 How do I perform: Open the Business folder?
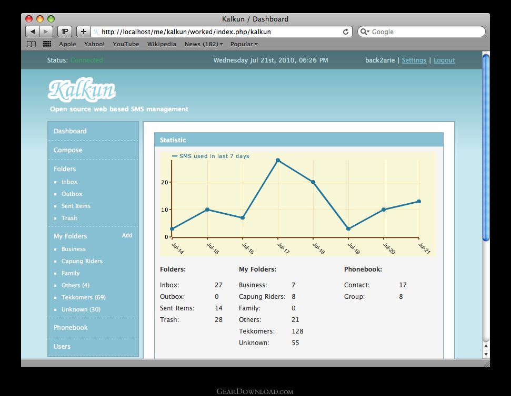(x=74, y=249)
